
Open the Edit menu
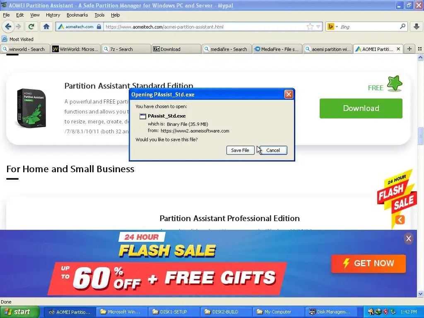(20, 15)
